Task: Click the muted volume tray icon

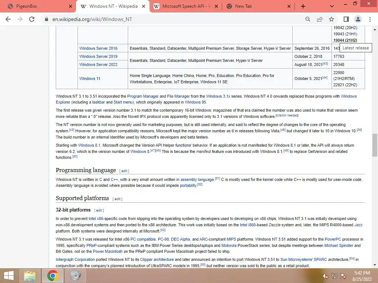Action: point(325,276)
